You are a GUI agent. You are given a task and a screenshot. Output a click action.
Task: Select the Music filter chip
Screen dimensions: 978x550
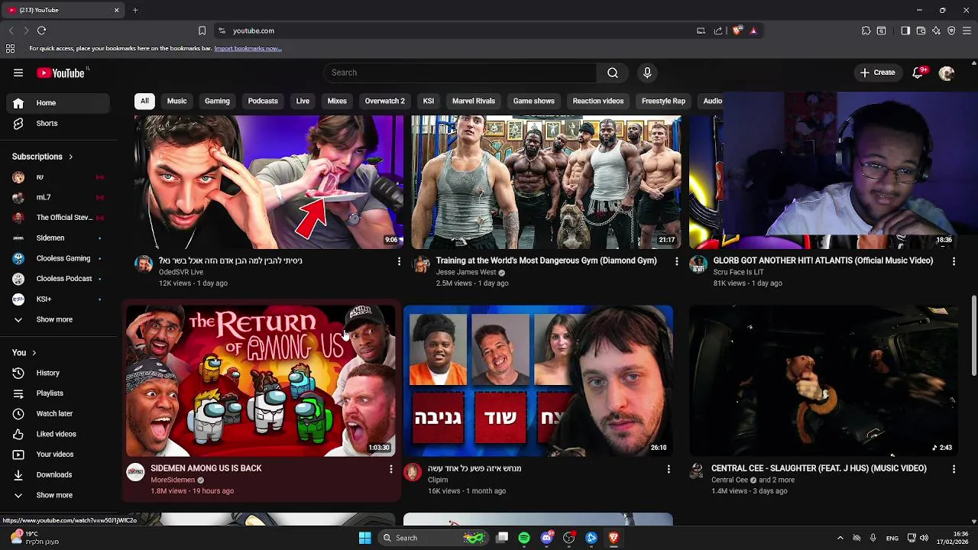pos(176,101)
